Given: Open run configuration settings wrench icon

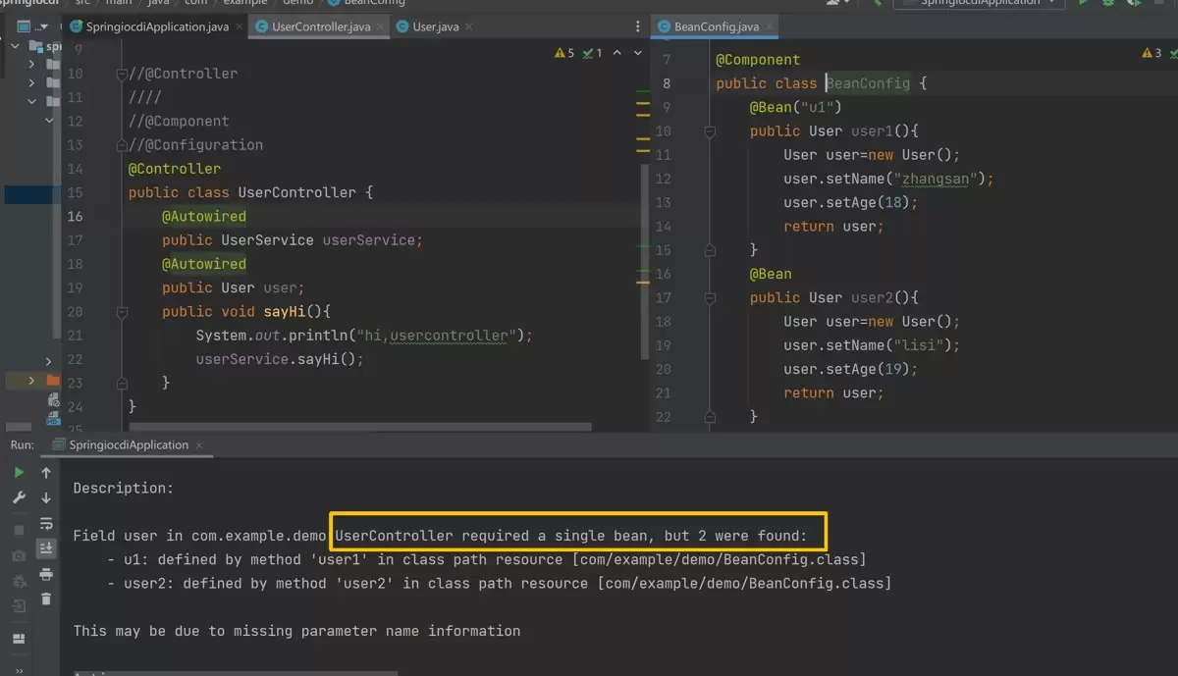Looking at the screenshot, I should coord(19,498).
